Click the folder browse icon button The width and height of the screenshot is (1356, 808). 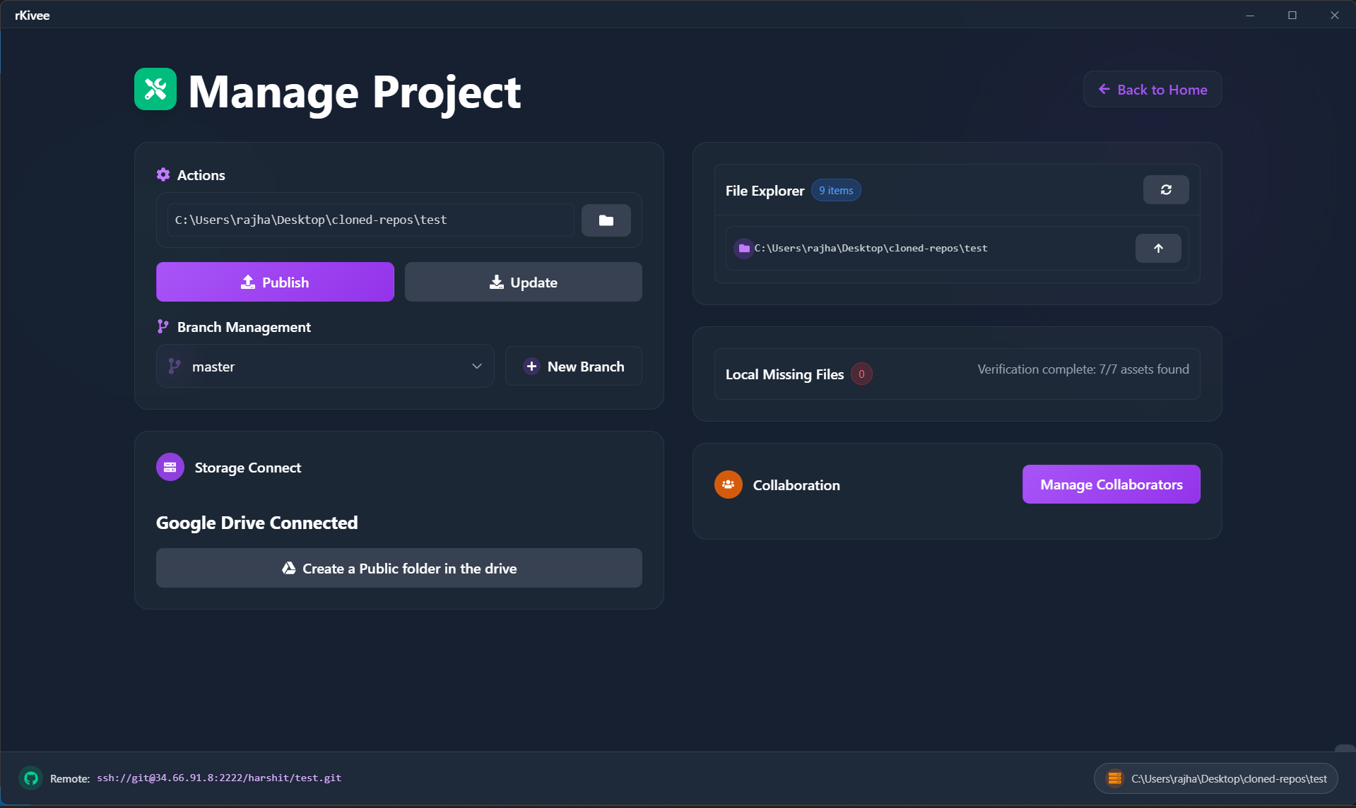pos(606,220)
